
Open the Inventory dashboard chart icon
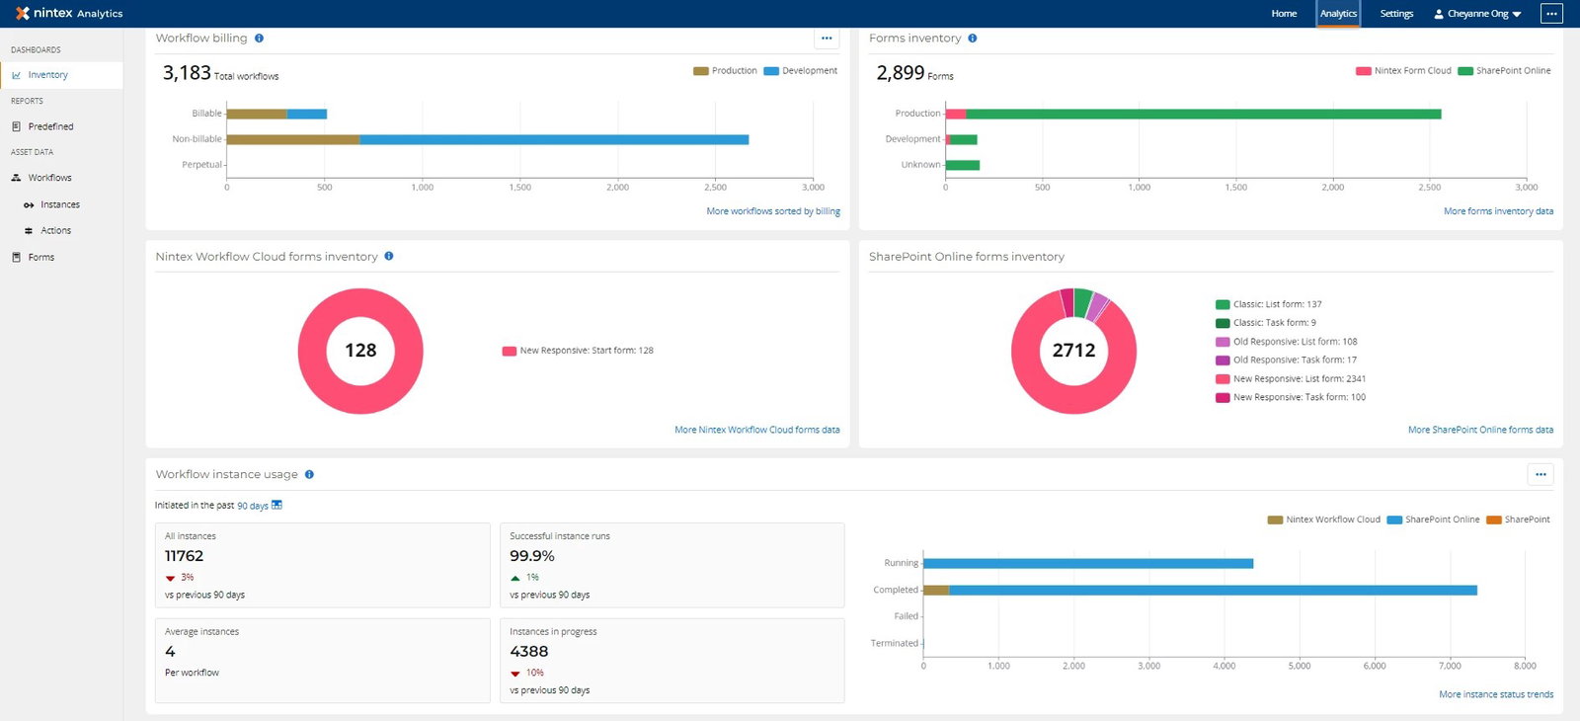click(x=16, y=75)
